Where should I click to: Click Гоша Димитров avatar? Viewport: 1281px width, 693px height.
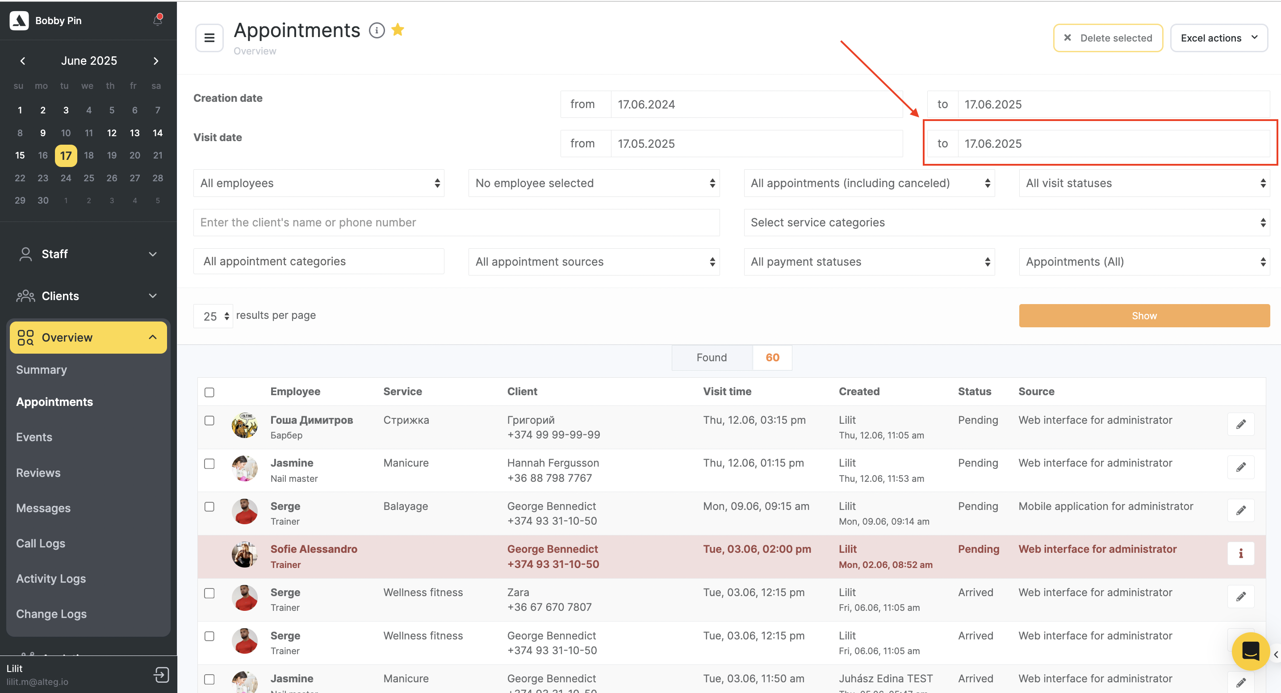coord(245,426)
